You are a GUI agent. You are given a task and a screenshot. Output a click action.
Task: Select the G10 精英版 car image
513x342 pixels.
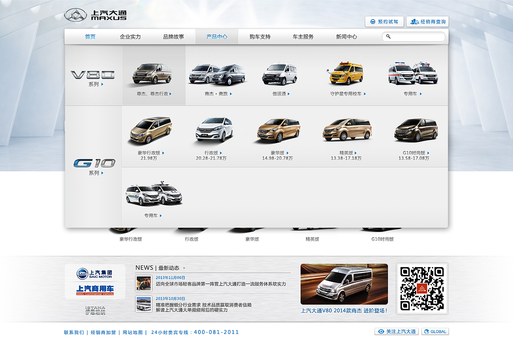pyautogui.click(x=347, y=130)
